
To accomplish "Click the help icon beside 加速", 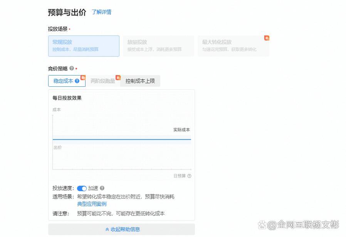I will point(102,188).
